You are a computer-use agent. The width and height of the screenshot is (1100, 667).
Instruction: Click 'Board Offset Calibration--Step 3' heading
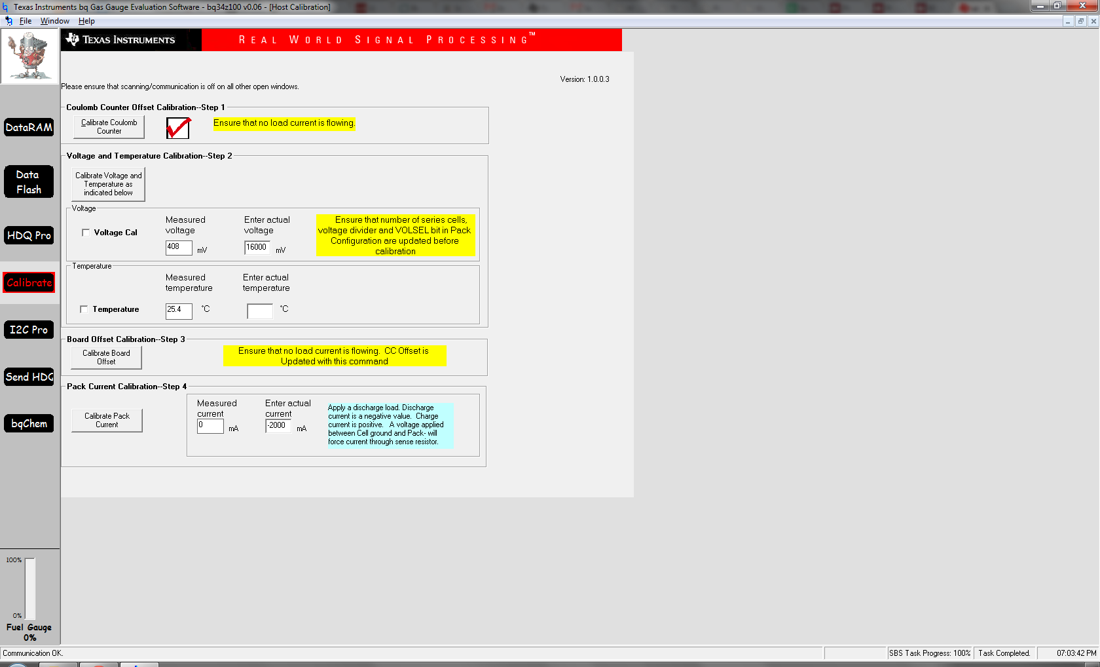coord(126,339)
